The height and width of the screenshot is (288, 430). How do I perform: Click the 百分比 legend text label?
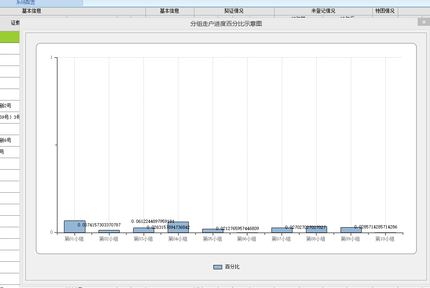pyautogui.click(x=232, y=267)
